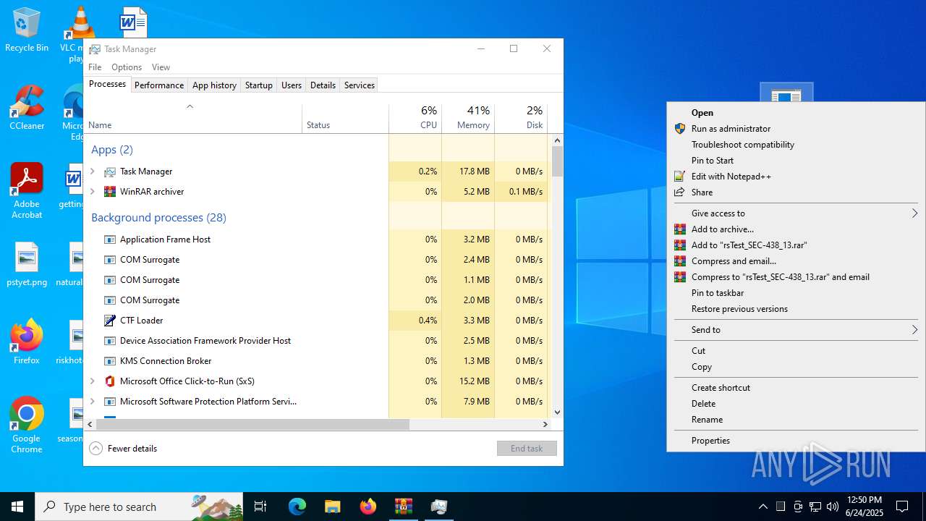Open the Options menu in Task Manager
The image size is (926, 521).
click(x=127, y=67)
